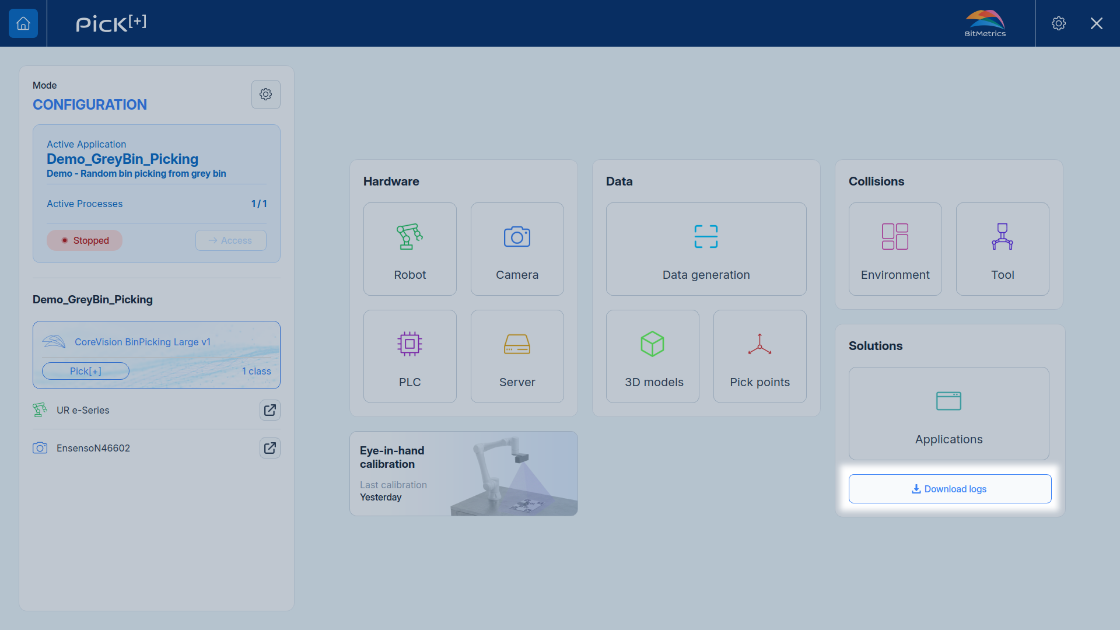Open the Server configuration tile
The height and width of the screenshot is (630, 1120).
coord(517,356)
